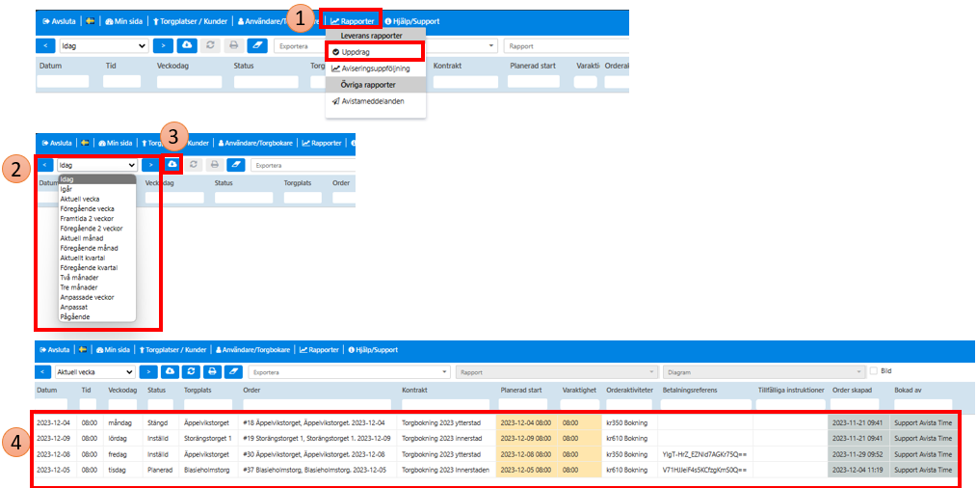Viewport: 977px width, 488px height.
Task: Click the eraser icon in the middle panel
Action: (235, 165)
